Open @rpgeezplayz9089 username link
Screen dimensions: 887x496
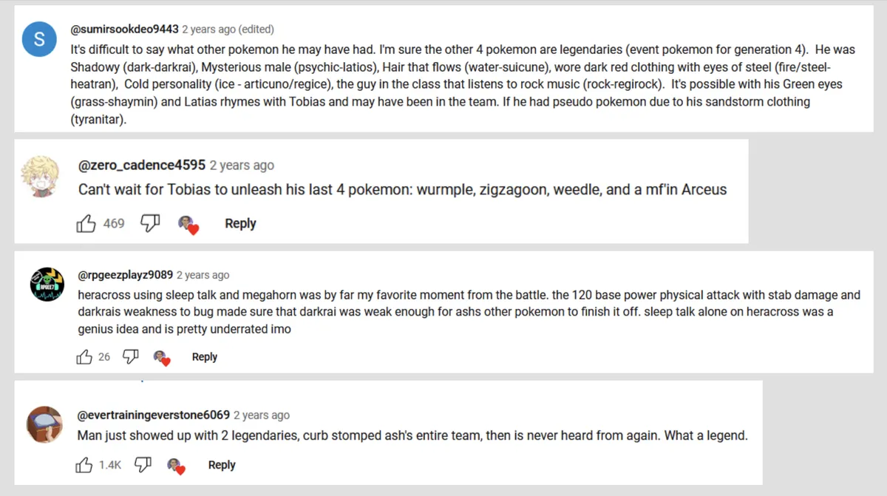click(125, 275)
